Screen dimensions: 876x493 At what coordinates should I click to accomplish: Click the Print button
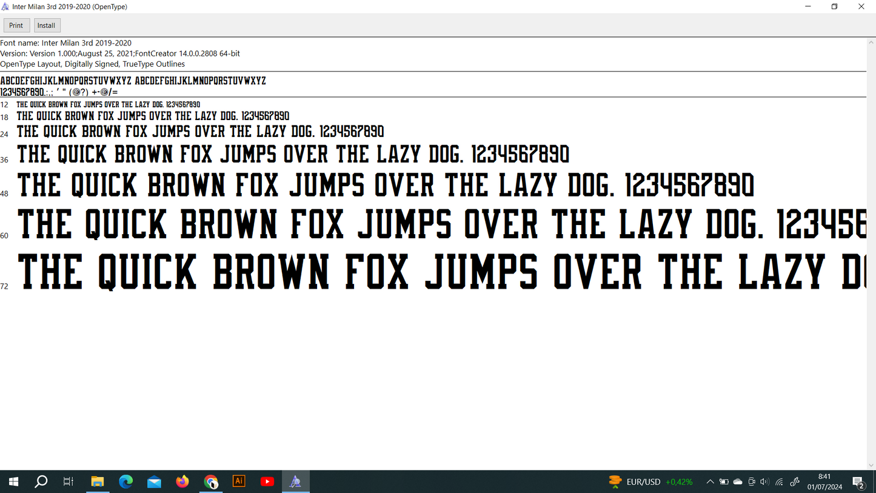point(16,25)
